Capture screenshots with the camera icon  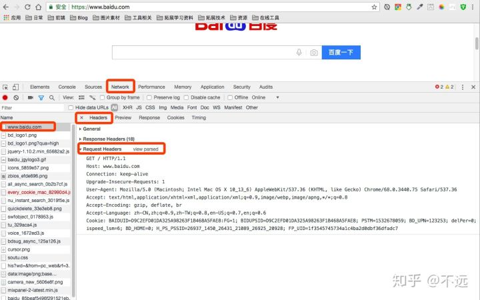(30, 97)
